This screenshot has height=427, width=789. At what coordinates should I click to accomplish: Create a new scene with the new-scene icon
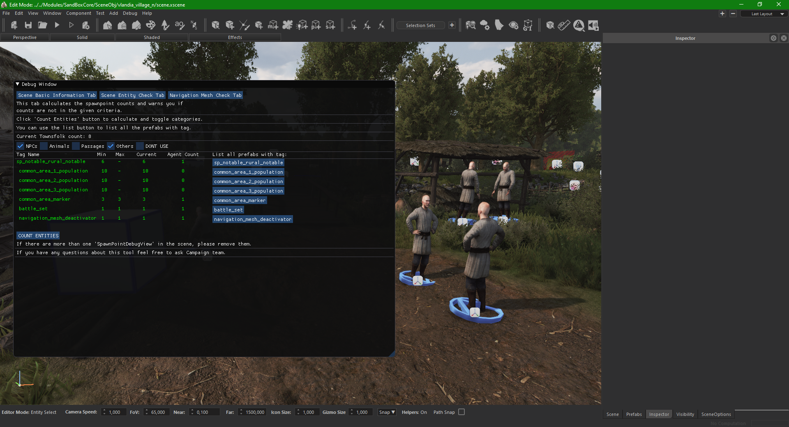pyautogui.click(x=14, y=25)
